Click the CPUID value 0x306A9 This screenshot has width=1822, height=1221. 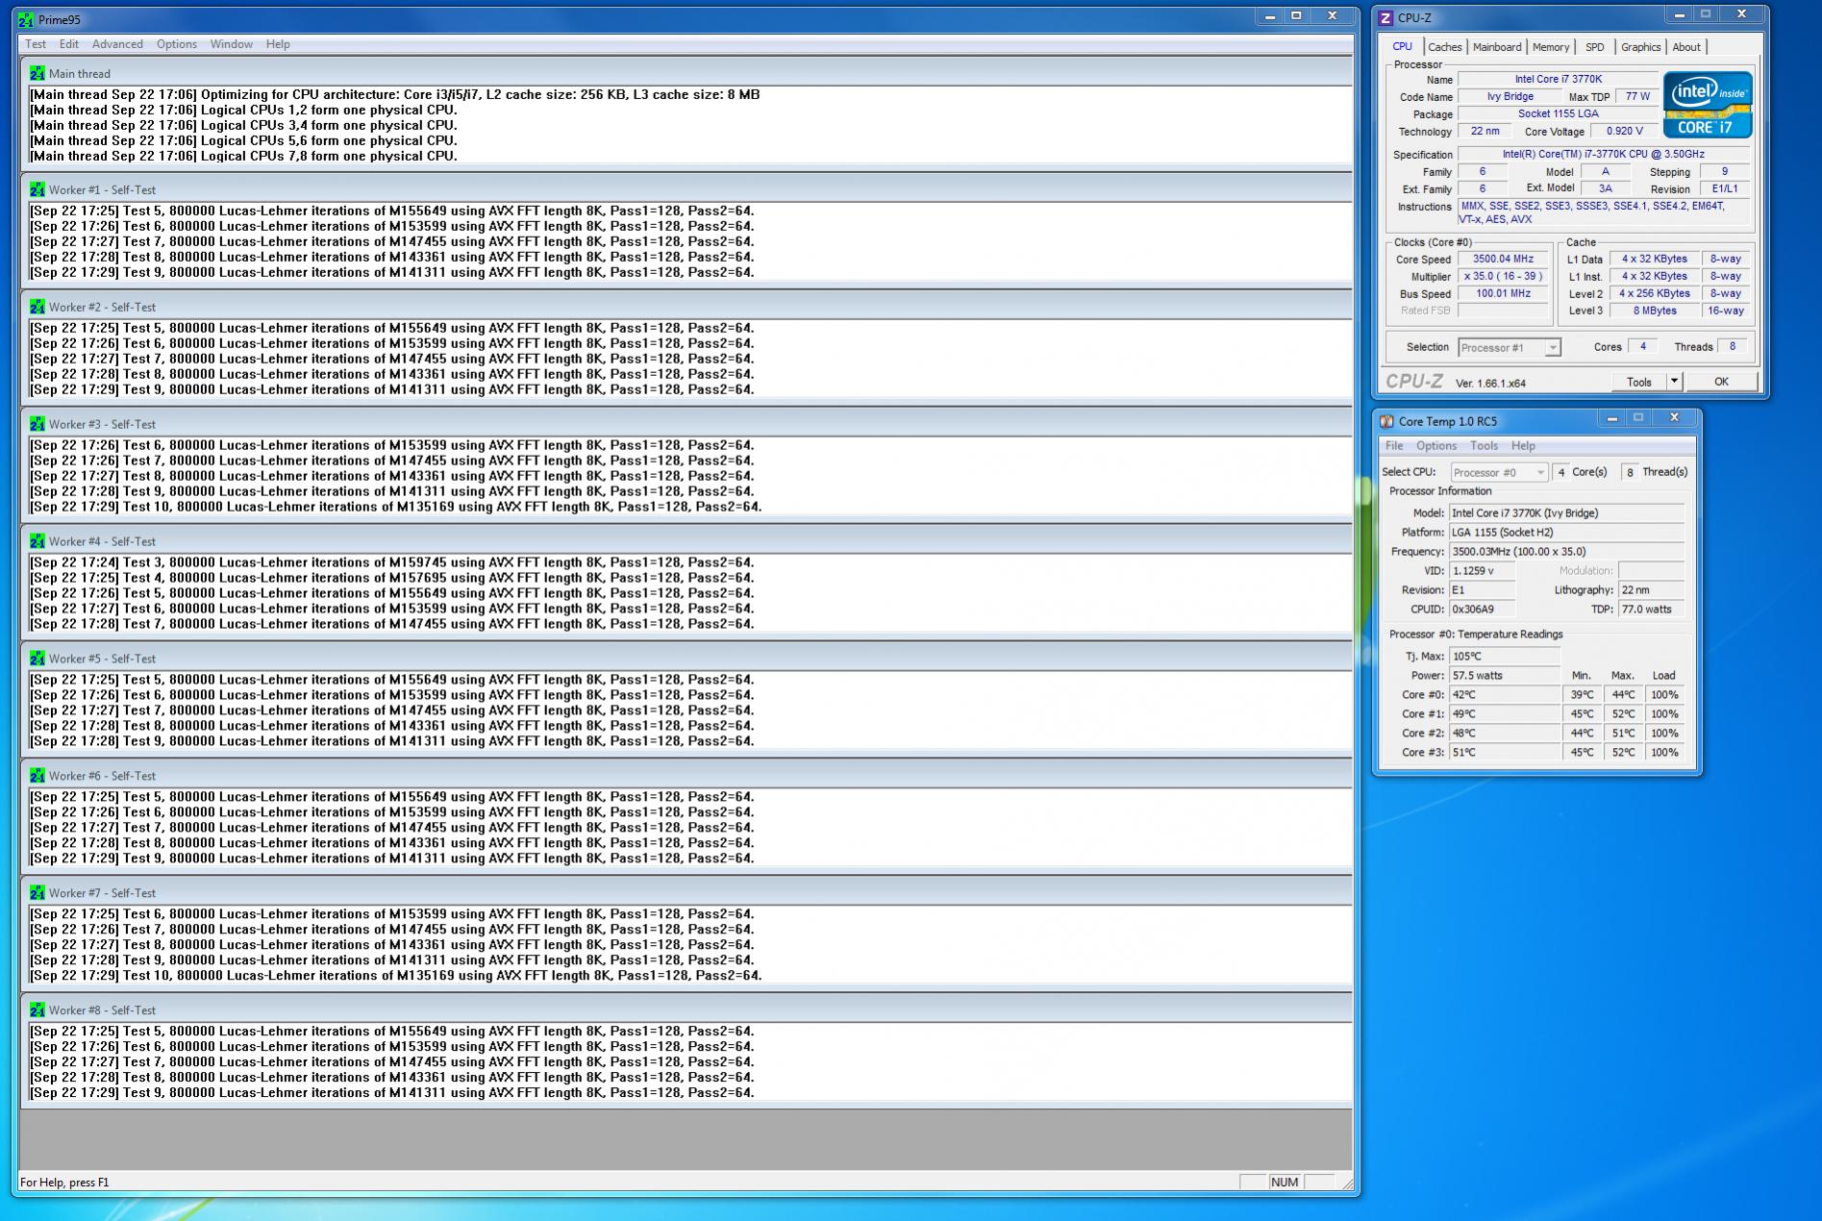pyautogui.click(x=1483, y=610)
